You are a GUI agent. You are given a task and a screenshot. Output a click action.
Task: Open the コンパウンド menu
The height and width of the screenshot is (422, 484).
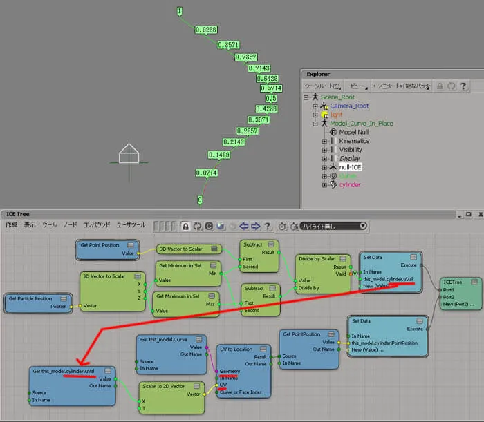(96, 224)
